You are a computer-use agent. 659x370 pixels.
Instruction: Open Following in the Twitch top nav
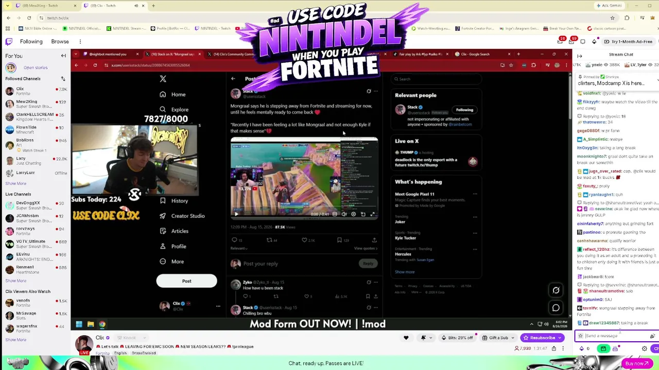coord(31,42)
